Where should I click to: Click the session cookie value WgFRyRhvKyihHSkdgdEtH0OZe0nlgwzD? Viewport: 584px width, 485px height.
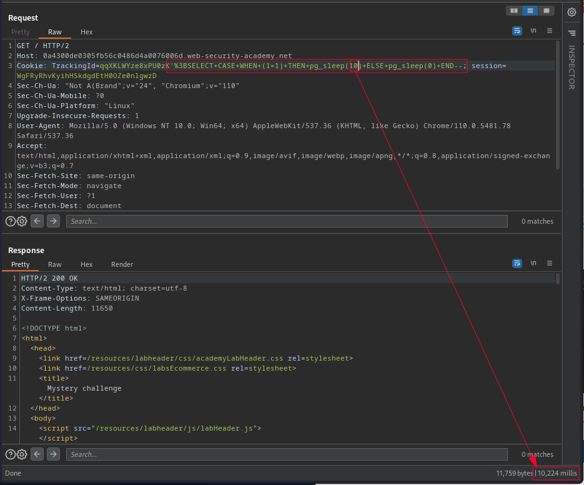(x=86, y=76)
